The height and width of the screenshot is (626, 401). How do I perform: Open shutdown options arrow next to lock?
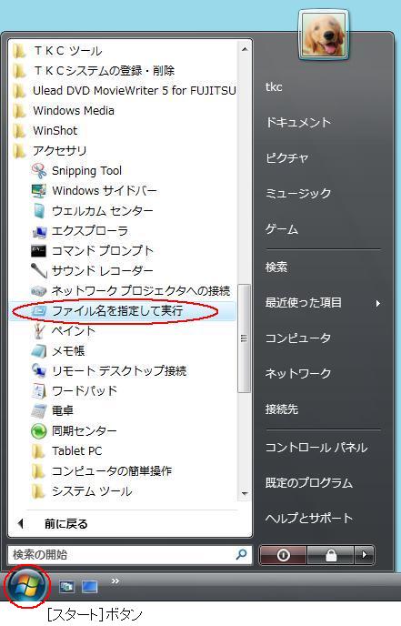[x=365, y=555]
